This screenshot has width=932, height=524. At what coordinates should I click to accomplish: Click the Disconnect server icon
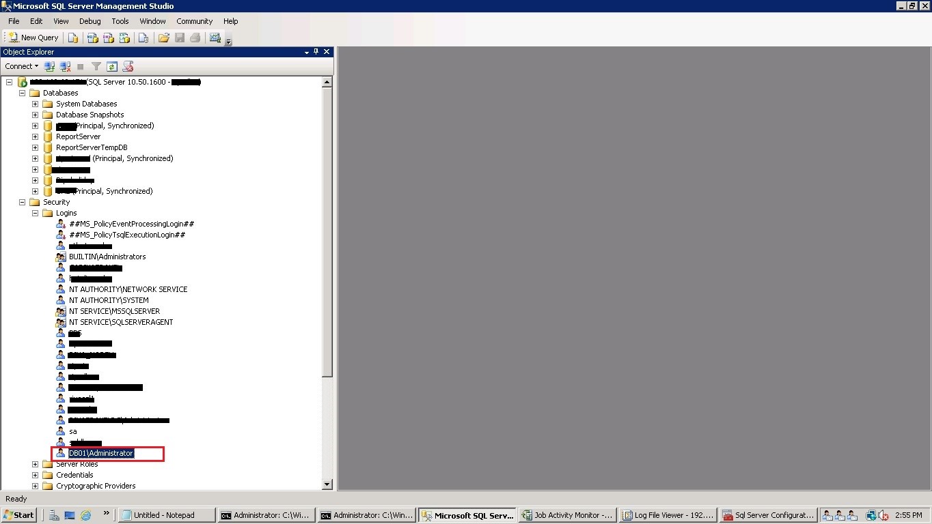coord(65,66)
